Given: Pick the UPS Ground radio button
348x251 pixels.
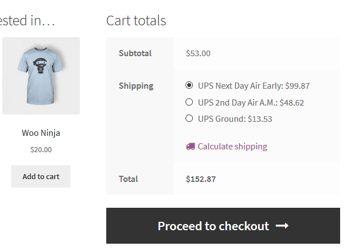Looking at the screenshot, I should pyautogui.click(x=189, y=118).
